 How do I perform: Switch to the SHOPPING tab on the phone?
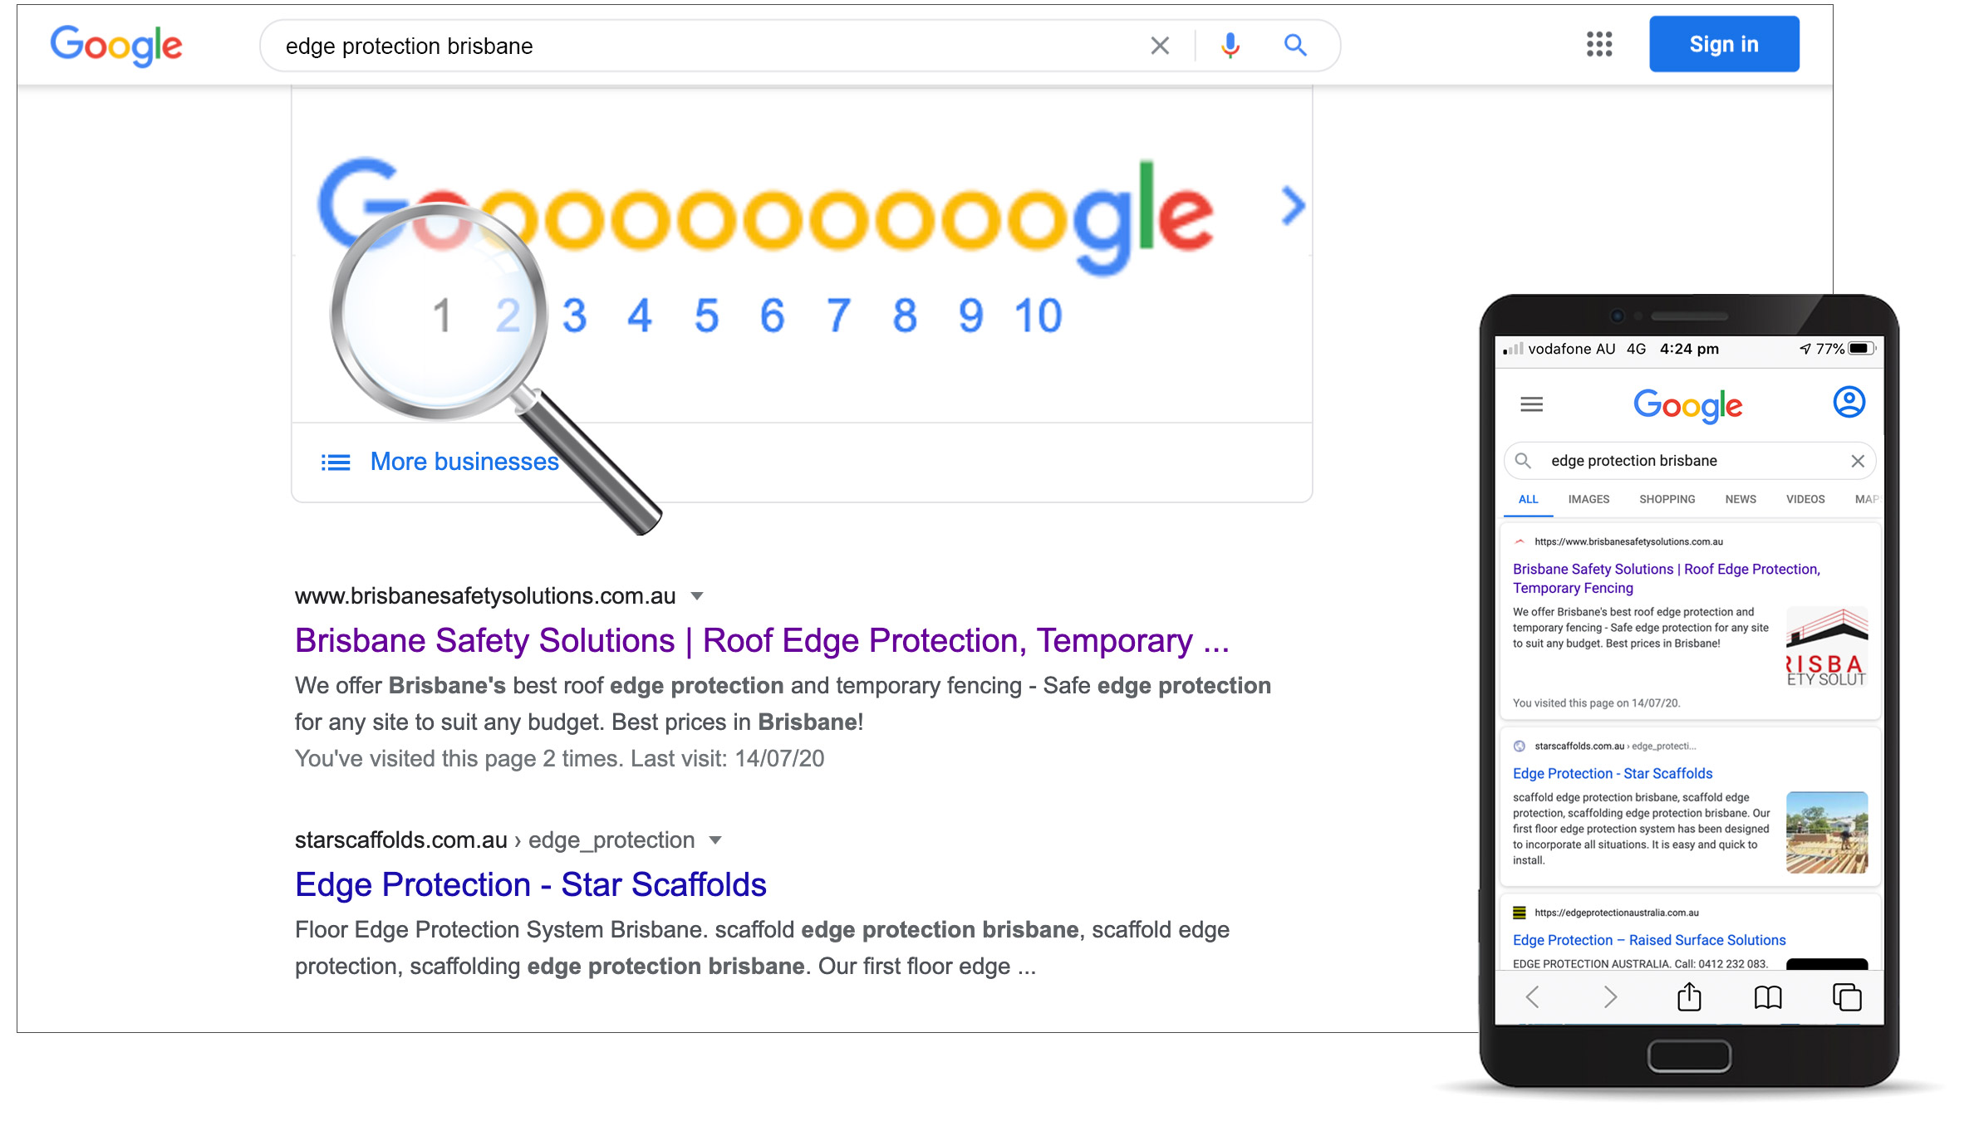pos(1667,499)
